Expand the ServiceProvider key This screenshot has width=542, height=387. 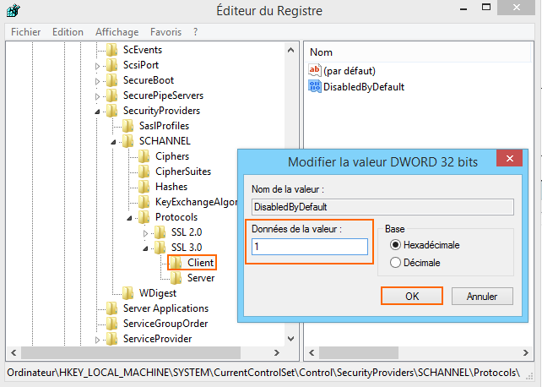click(x=97, y=340)
